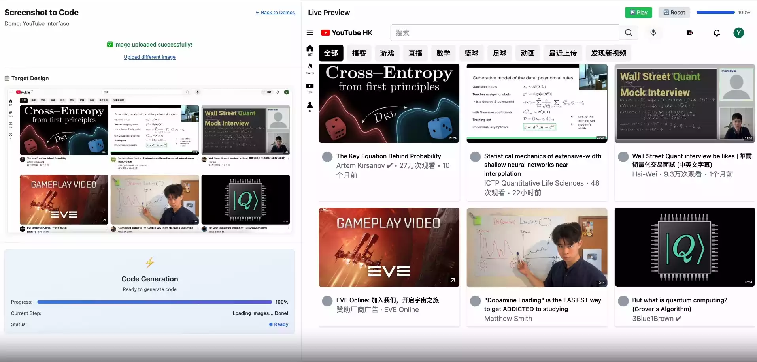Follow the Back to Demos link
This screenshot has height=362, width=757.
coord(275,13)
